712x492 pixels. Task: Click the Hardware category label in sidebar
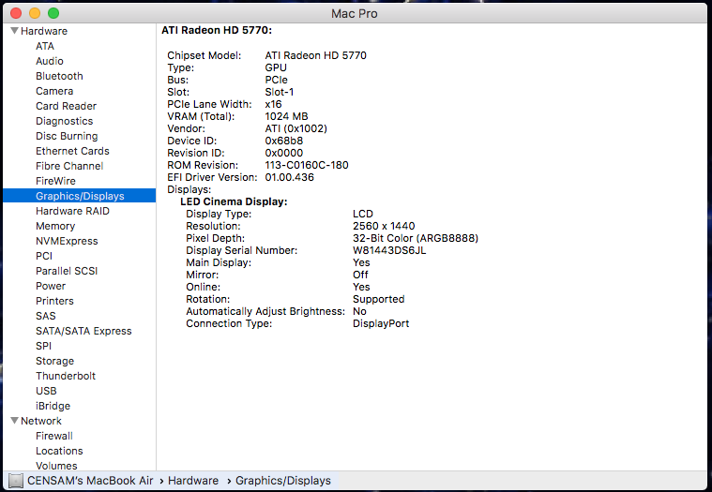pos(44,31)
